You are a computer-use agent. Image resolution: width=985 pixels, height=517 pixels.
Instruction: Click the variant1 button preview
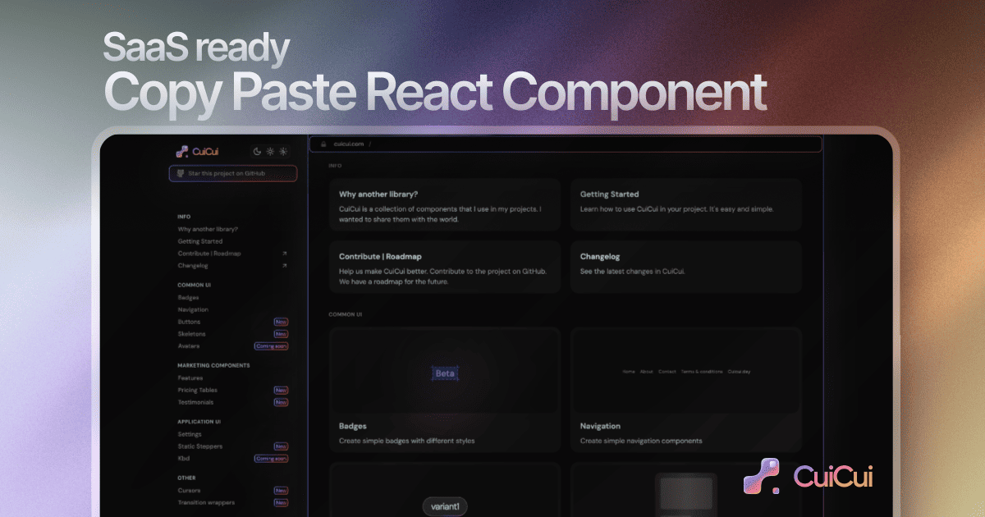(x=444, y=506)
